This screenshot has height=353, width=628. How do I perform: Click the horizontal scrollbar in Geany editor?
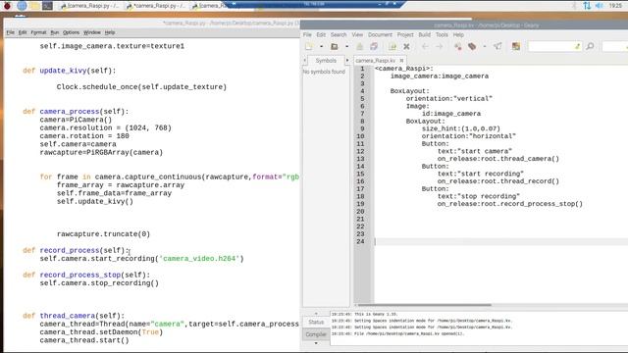coord(425,305)
